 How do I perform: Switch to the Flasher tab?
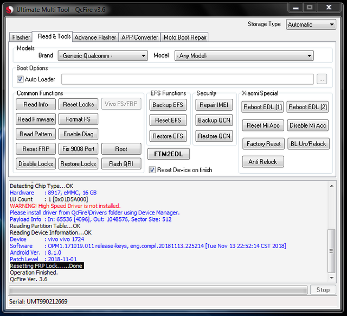tap(21, 37)
